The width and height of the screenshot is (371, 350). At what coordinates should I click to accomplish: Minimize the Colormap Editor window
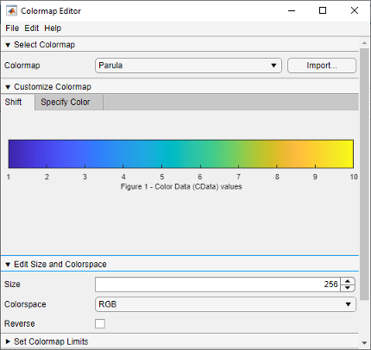pyautogui.click(x=292, y=11)
